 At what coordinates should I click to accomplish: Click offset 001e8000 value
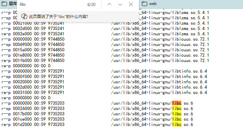click(22, 55)
